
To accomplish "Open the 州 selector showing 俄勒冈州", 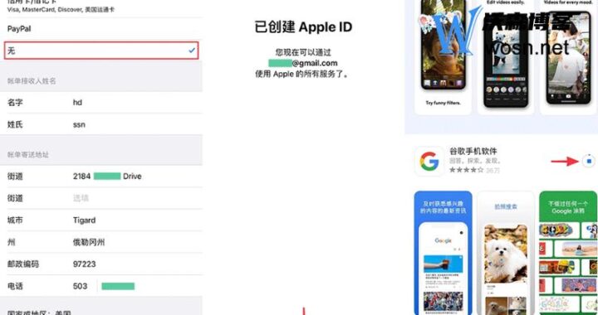I will tap(101, 242).
